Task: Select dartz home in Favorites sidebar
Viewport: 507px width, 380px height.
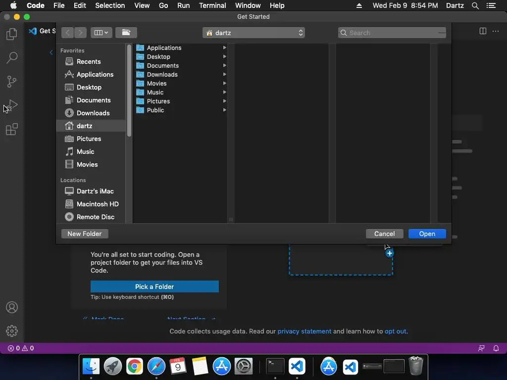Action: (91, 126)
